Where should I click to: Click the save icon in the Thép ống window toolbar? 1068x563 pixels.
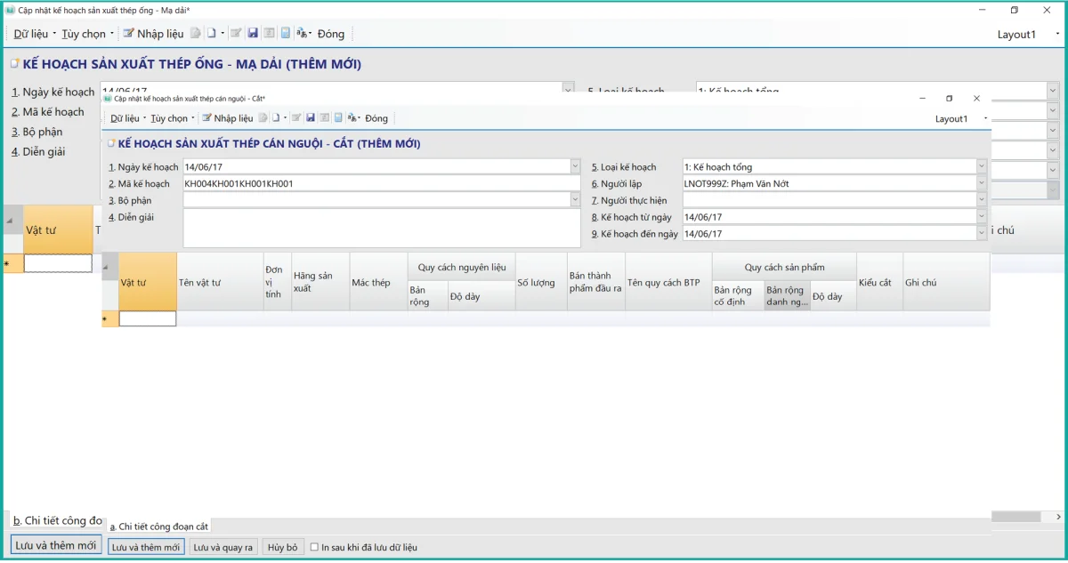click(x=253, y=34)
